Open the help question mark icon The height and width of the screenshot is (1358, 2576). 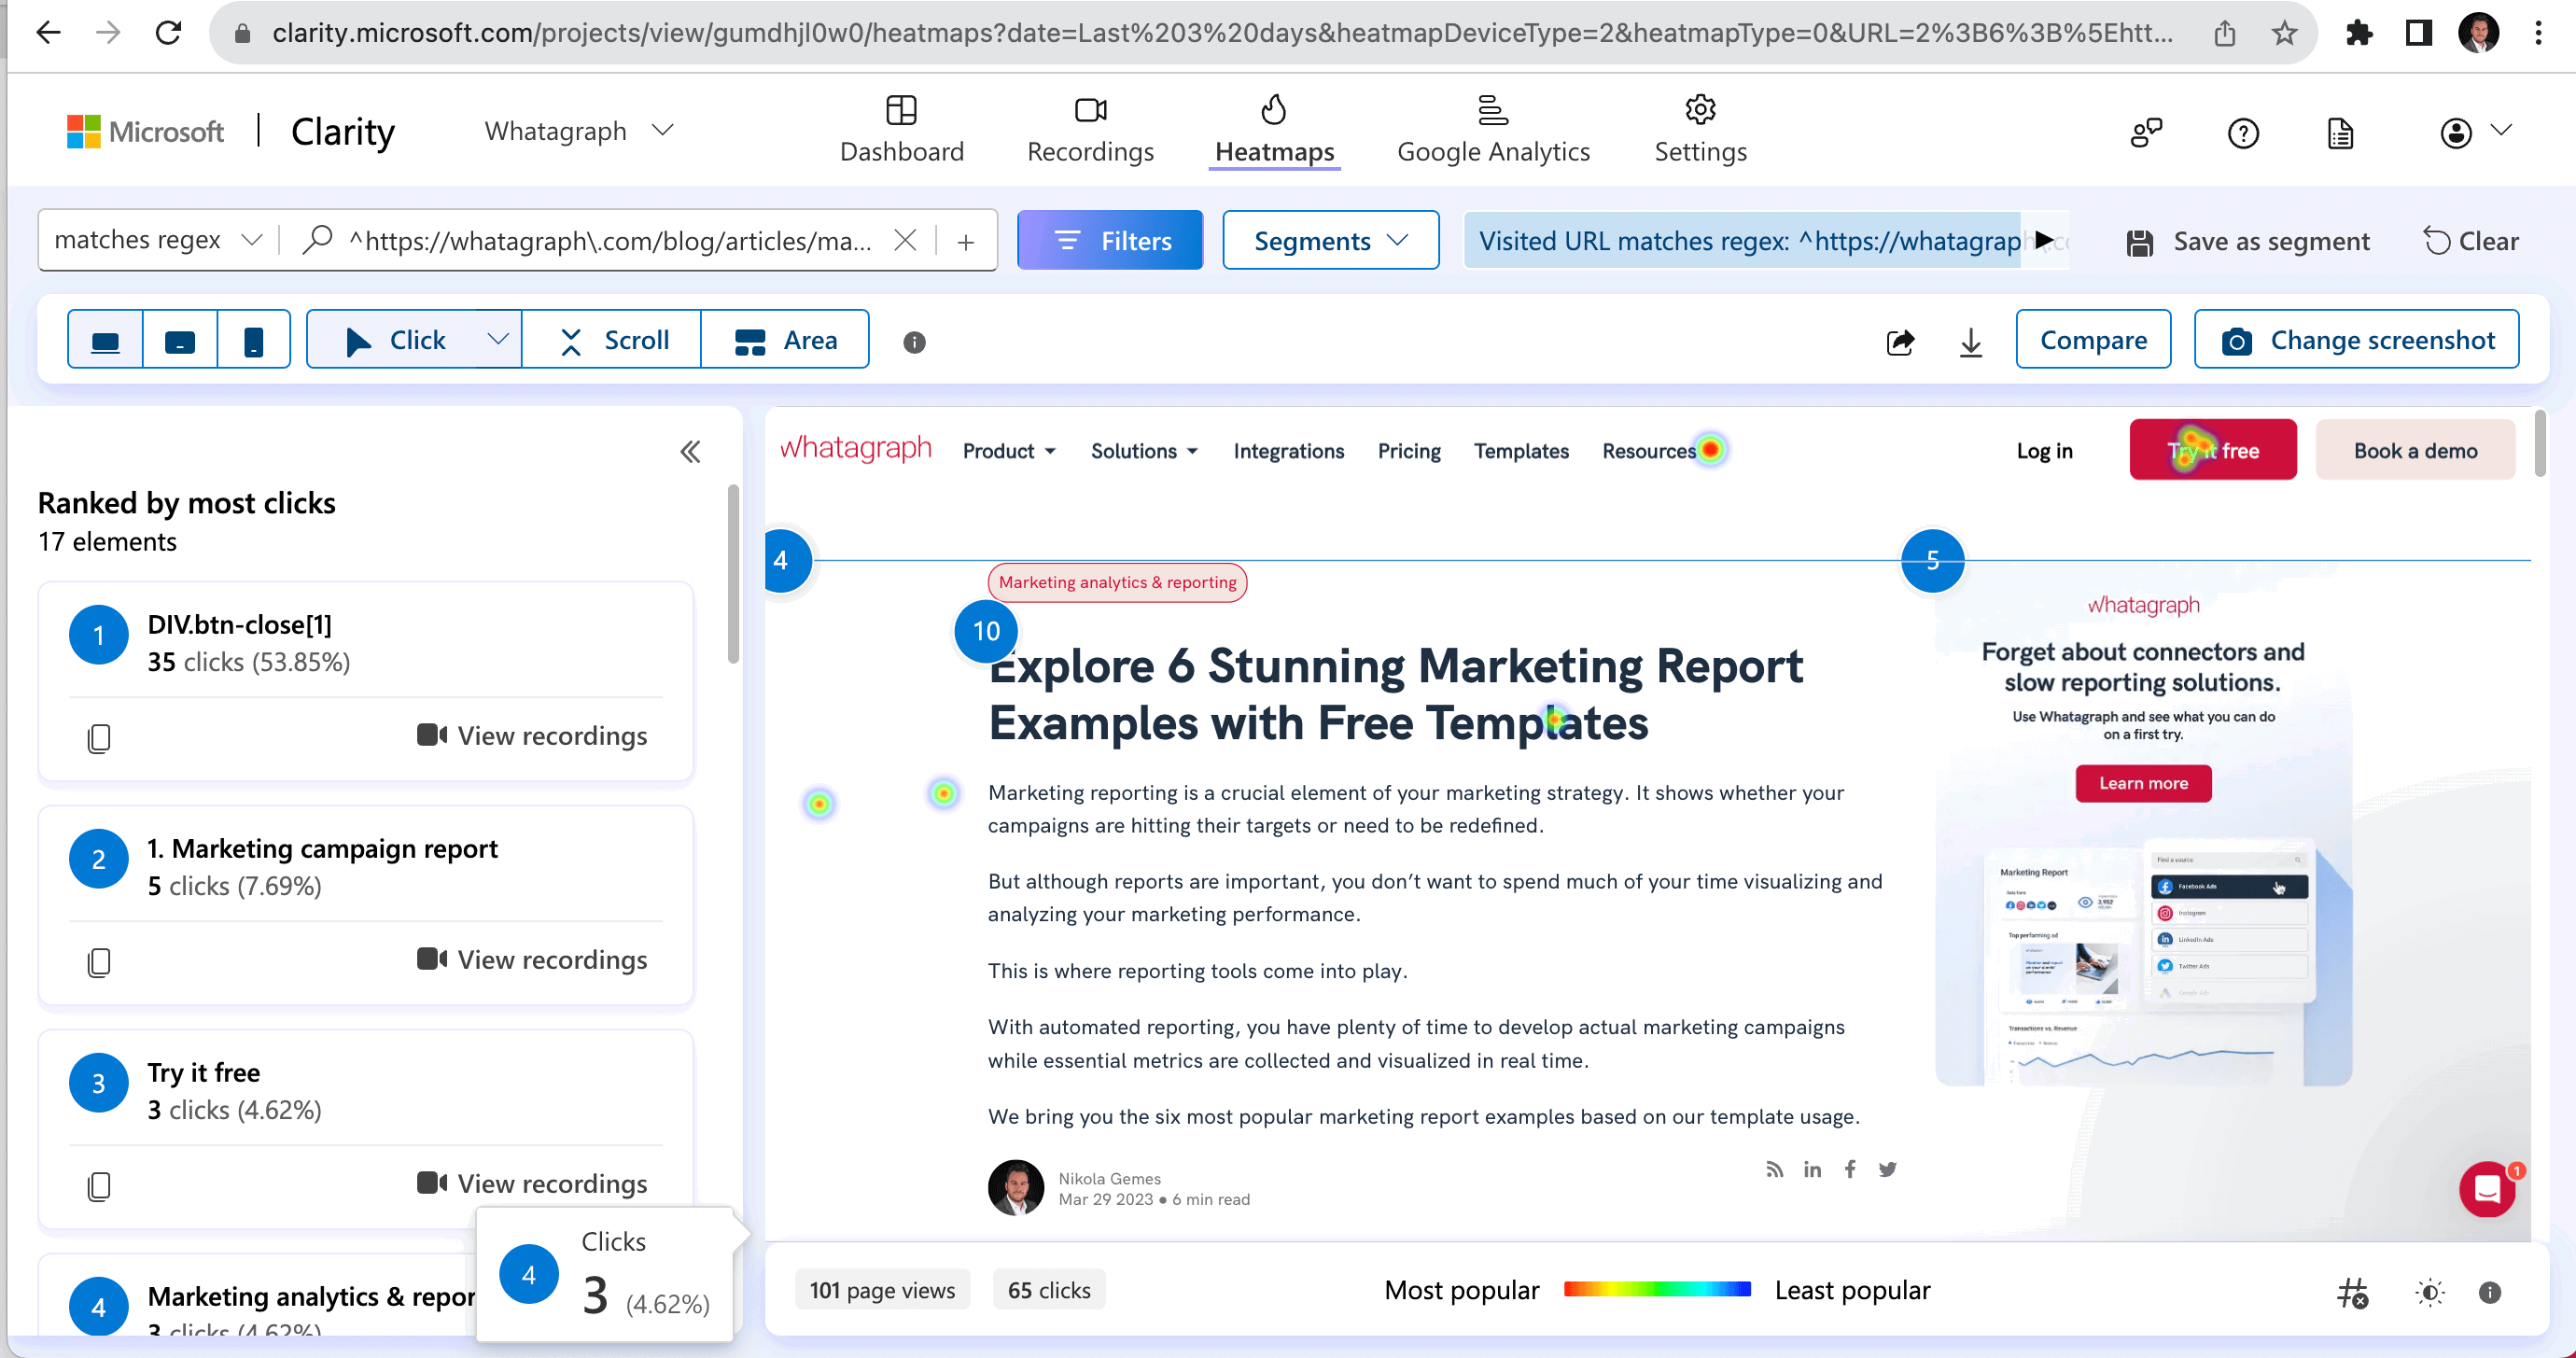[2243, 133]
